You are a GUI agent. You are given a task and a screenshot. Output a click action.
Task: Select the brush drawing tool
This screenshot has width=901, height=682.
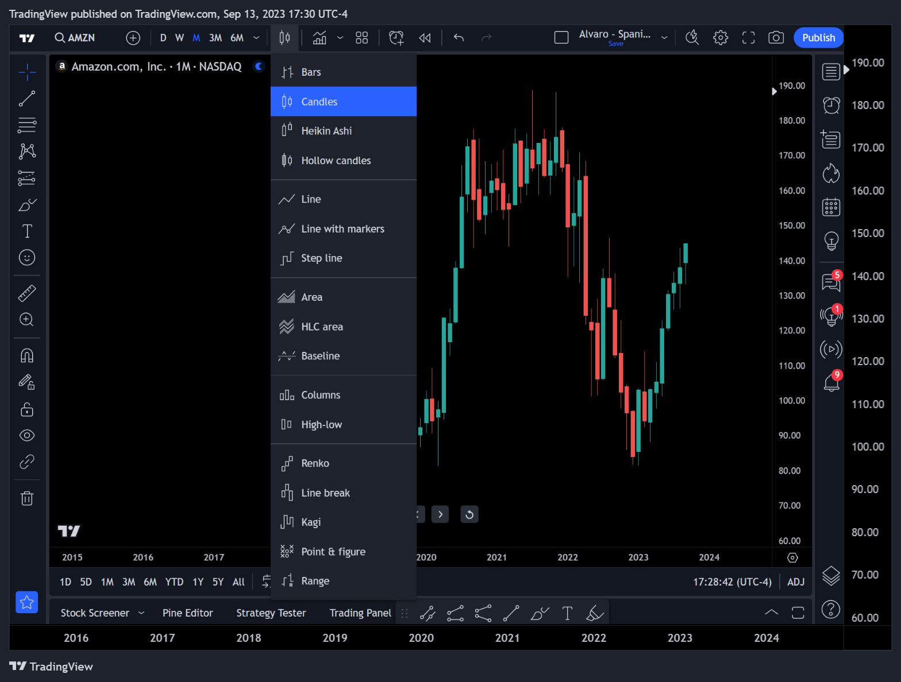click(27, 205)
